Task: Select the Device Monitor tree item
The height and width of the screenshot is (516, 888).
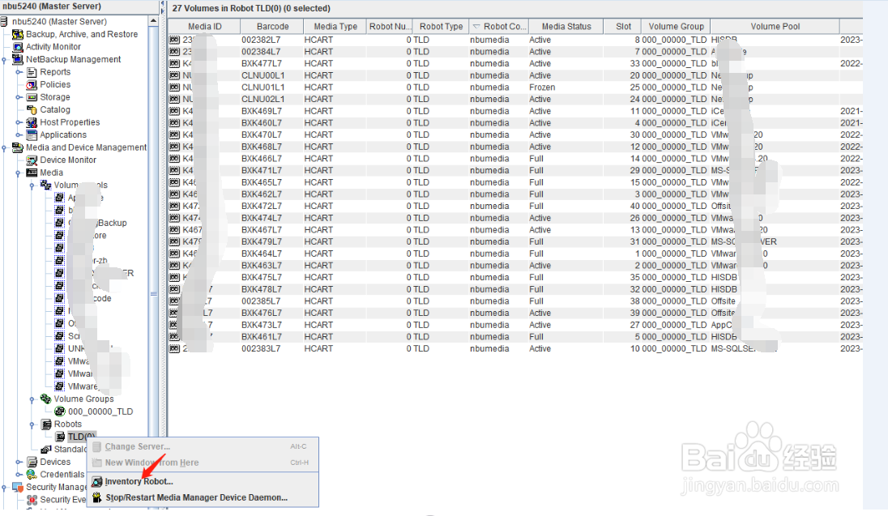Action: [x=68, y=160]
